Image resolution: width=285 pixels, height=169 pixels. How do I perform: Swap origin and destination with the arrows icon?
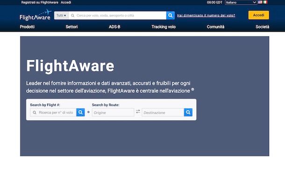point(138,112)
